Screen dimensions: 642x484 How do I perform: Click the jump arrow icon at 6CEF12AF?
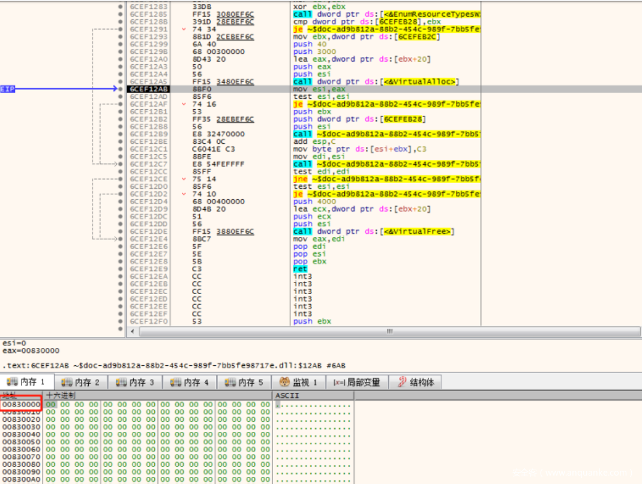pos(184,104)
